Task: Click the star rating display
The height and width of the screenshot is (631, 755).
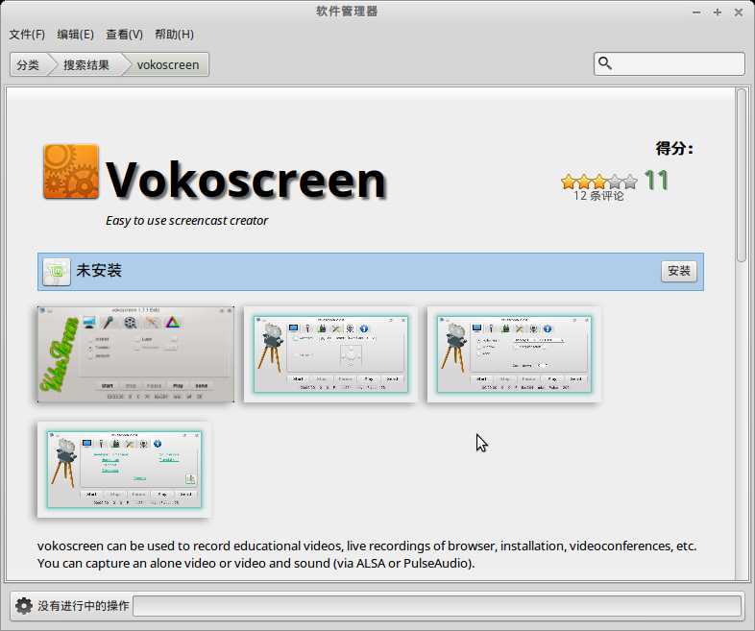Action: click(x=599, y=182)
